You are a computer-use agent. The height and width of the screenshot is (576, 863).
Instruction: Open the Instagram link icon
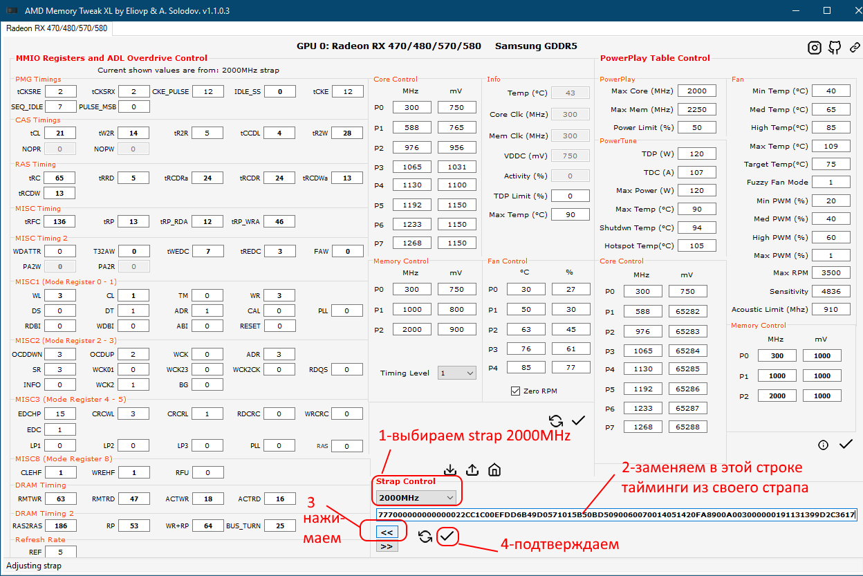tap(815, 48)
